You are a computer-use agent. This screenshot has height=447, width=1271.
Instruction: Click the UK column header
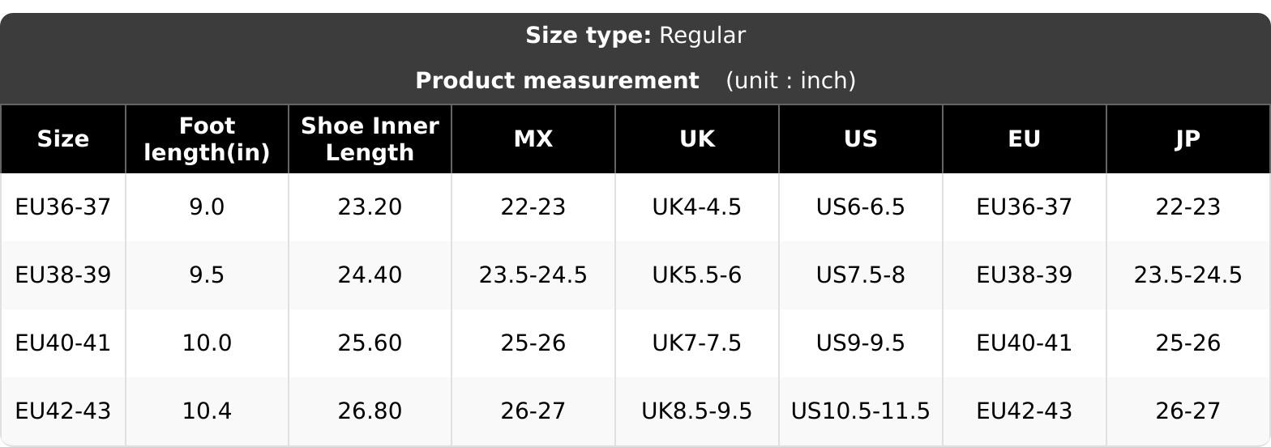pyautogui.click(x=697, y=139)
